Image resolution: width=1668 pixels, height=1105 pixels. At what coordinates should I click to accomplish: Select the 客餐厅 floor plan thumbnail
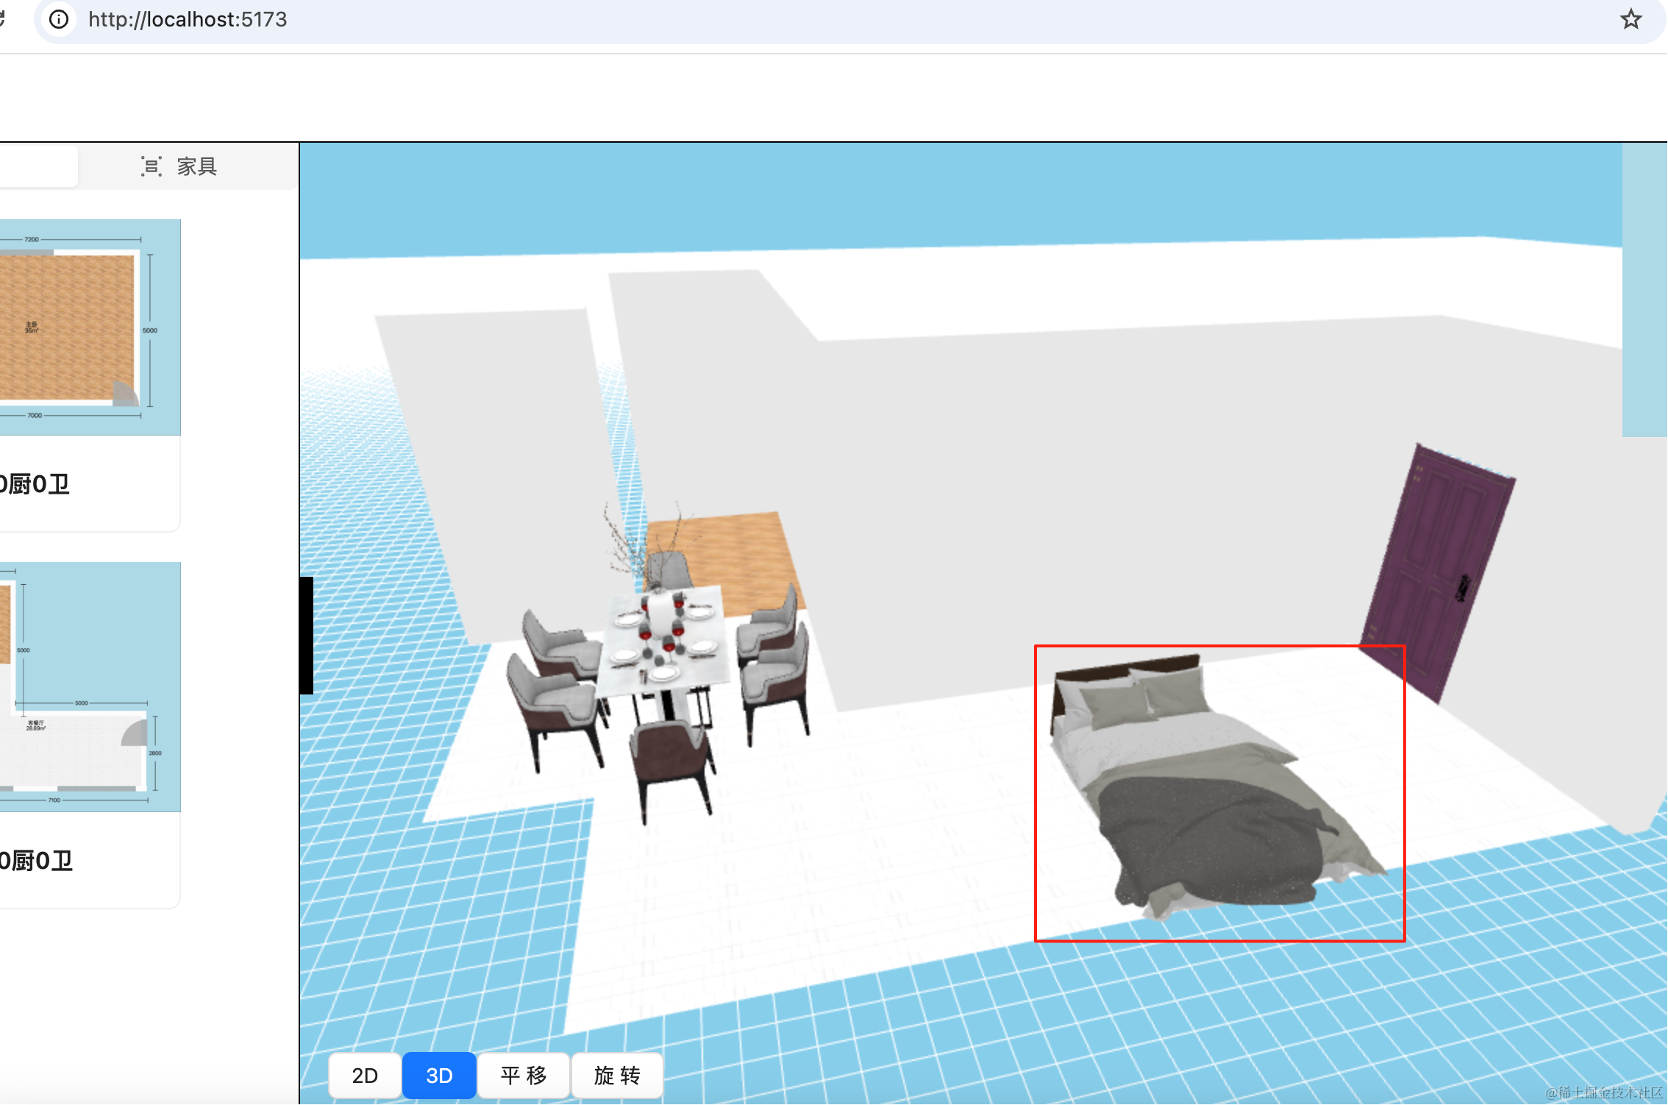(90, 687)
